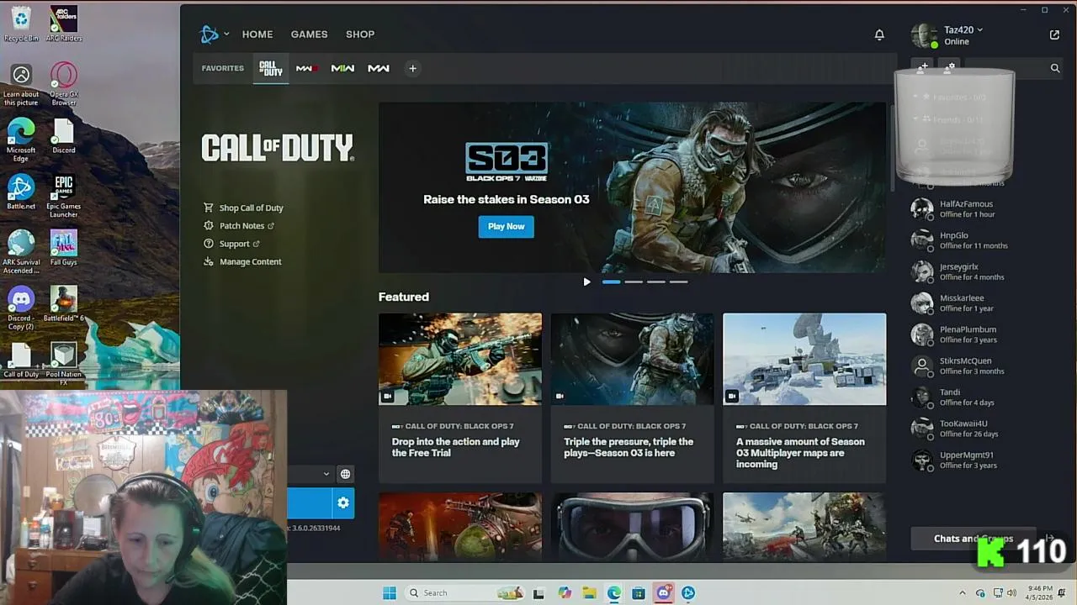Select the second carousel slide indicator
The image size is (1077, 605).
(x=634, y=282)
